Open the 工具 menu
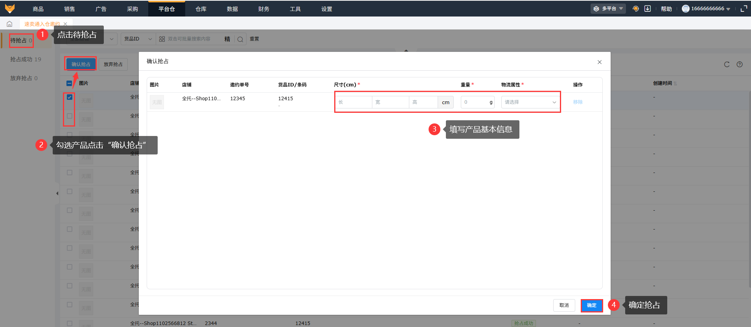Image resolution: width=751 pixels, height=327 pixels. tap(295, 9)
